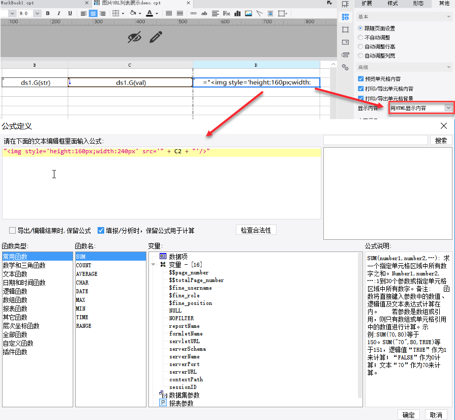Click the sub-report insert icon

coord(270,13)
